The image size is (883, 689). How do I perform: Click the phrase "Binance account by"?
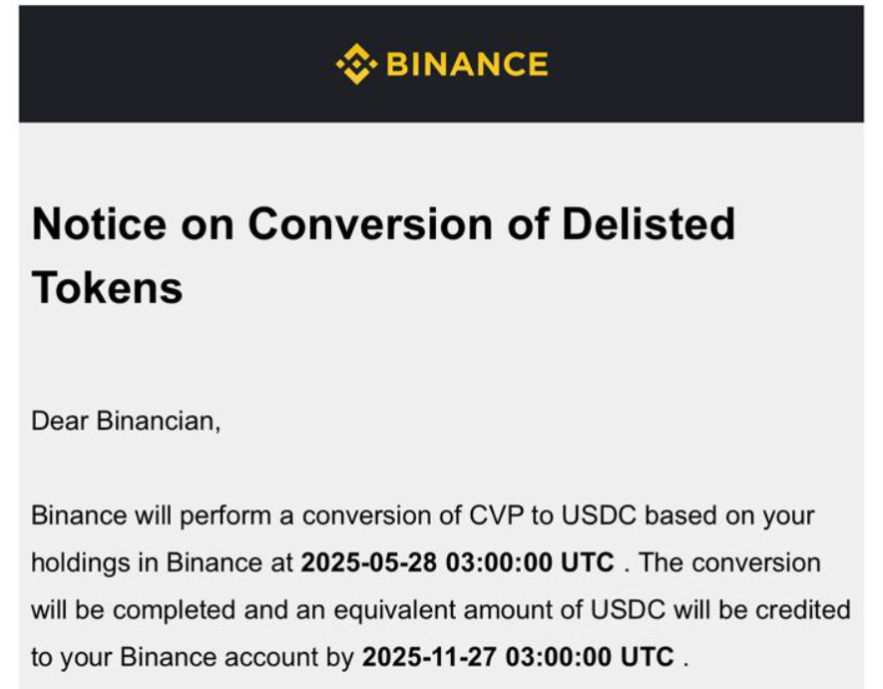(236, 657)
